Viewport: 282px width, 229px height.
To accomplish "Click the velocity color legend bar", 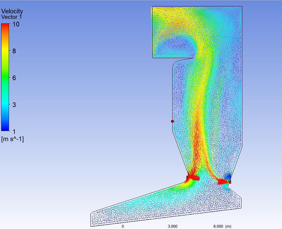I will click(5, 77).
